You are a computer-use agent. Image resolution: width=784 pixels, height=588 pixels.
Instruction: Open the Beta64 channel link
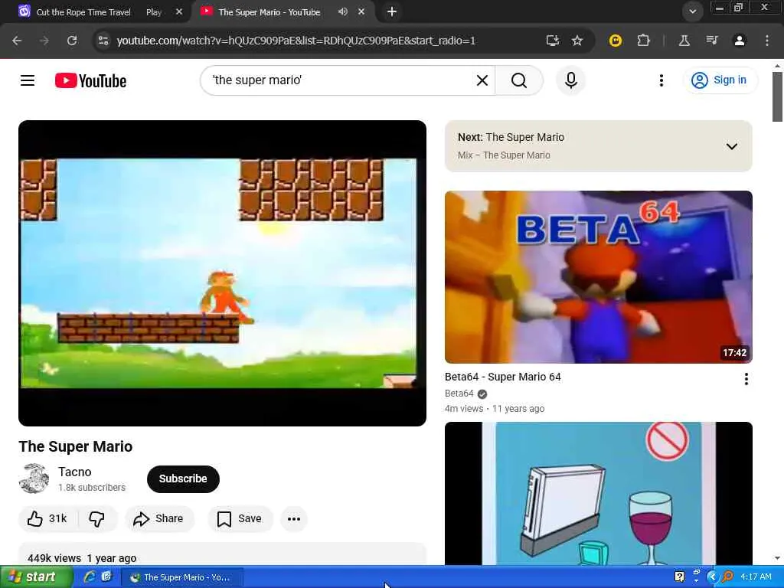pos(459,394)
